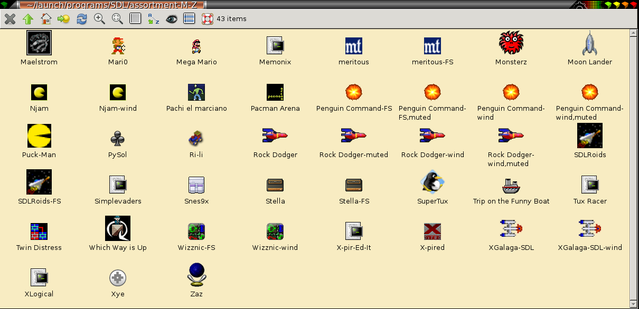Toggle hidden files with the eye icon
Screen dimensions: 639x309
click(171, 19)
